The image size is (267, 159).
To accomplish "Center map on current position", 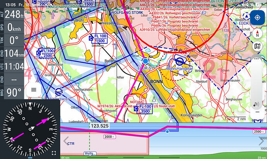I will tap(257, 18).
